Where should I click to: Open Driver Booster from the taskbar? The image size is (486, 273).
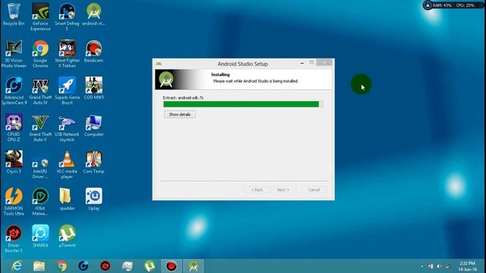coord(106,266)
